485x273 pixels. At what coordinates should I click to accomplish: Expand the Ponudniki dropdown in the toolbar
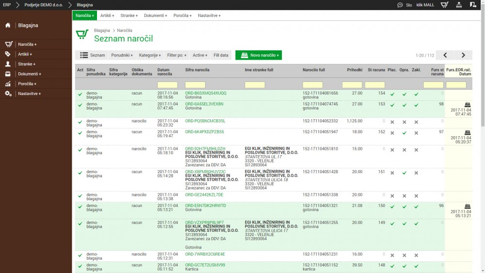(x=122, y=55)
